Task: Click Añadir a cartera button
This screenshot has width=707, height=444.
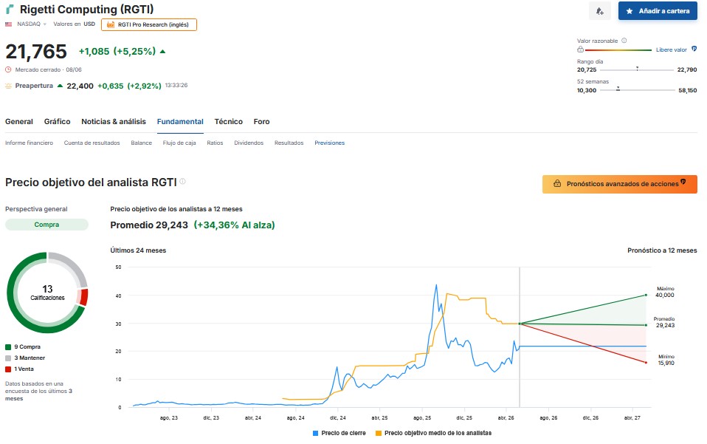Action: coord(658,11)
